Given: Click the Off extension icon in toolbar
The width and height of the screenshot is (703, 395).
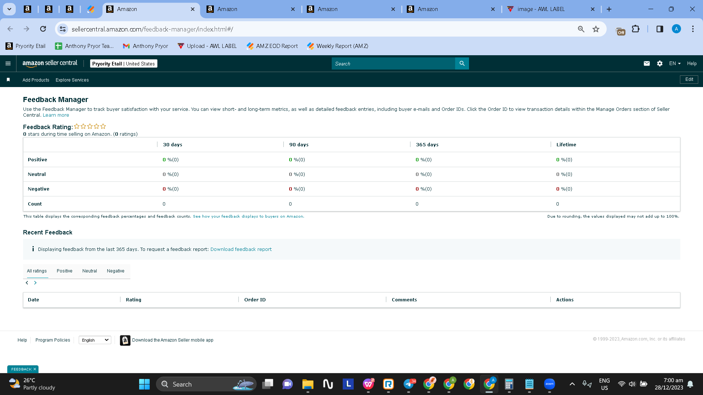Looking at the screenshot, I should click(x=621, y=31).
